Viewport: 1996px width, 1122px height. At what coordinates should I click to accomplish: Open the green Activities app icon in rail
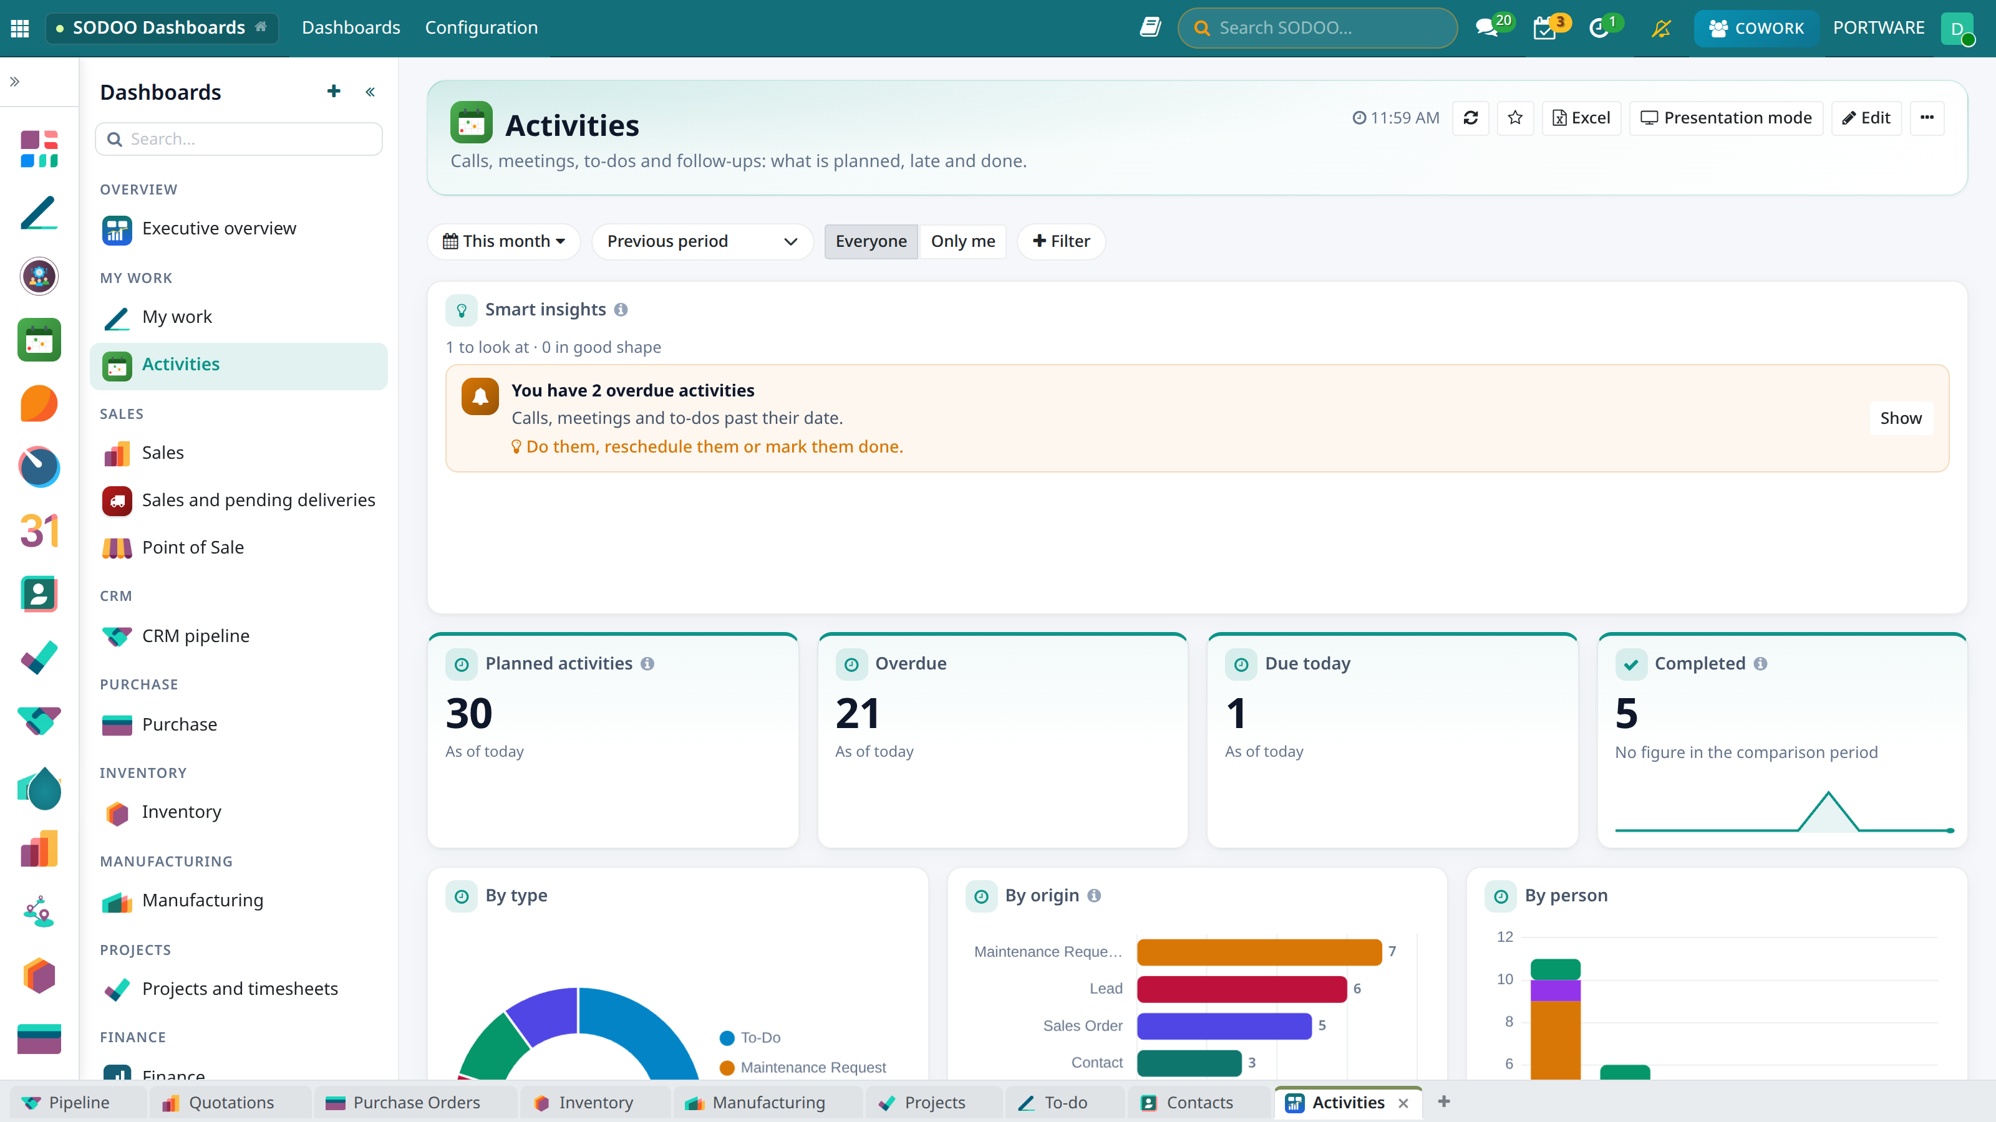pos(39,340)
